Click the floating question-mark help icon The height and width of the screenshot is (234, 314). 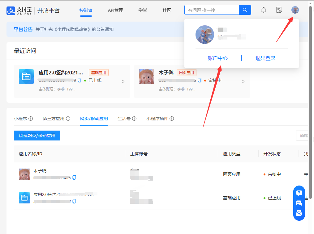point(299,193)
